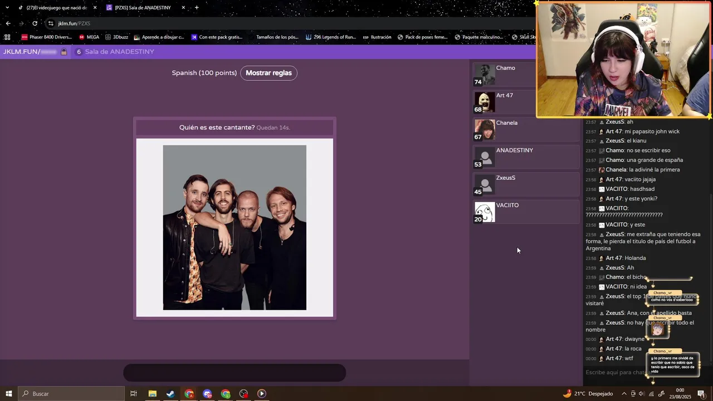713x401 pixels.
Task: Open the 296 Legends of Run bookmark
Action: point(331,37)
